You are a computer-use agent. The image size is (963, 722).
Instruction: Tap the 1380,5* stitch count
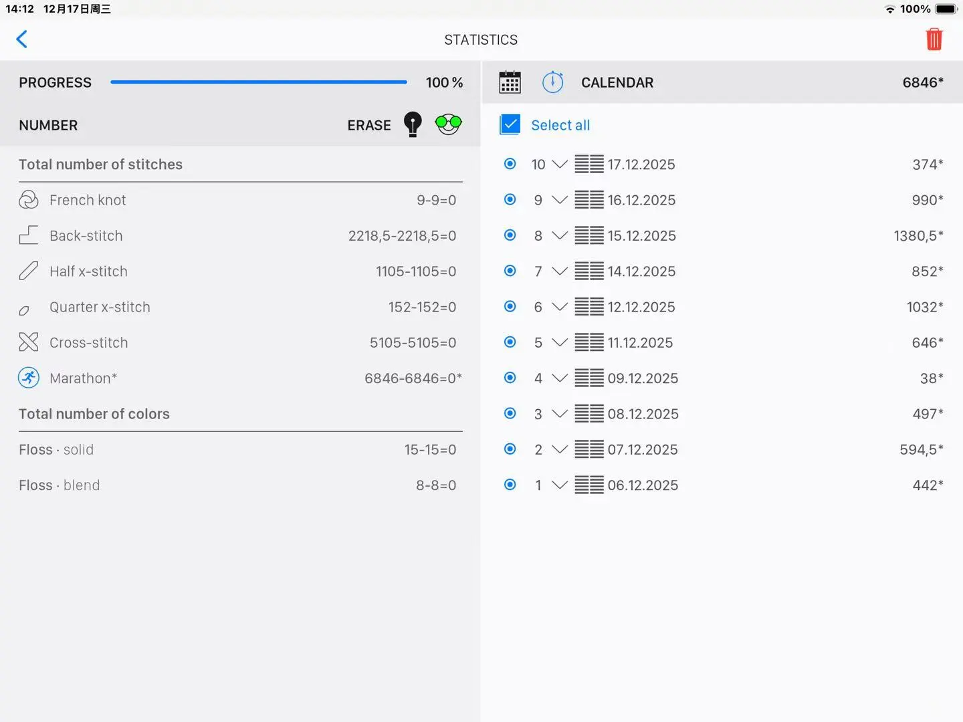coord(918,235)
